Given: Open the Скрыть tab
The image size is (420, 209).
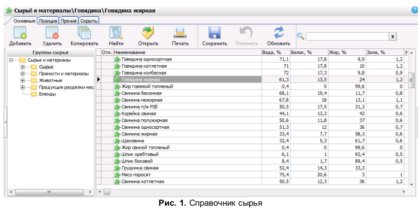Looking at the screenshot, I should click(89, 20).
